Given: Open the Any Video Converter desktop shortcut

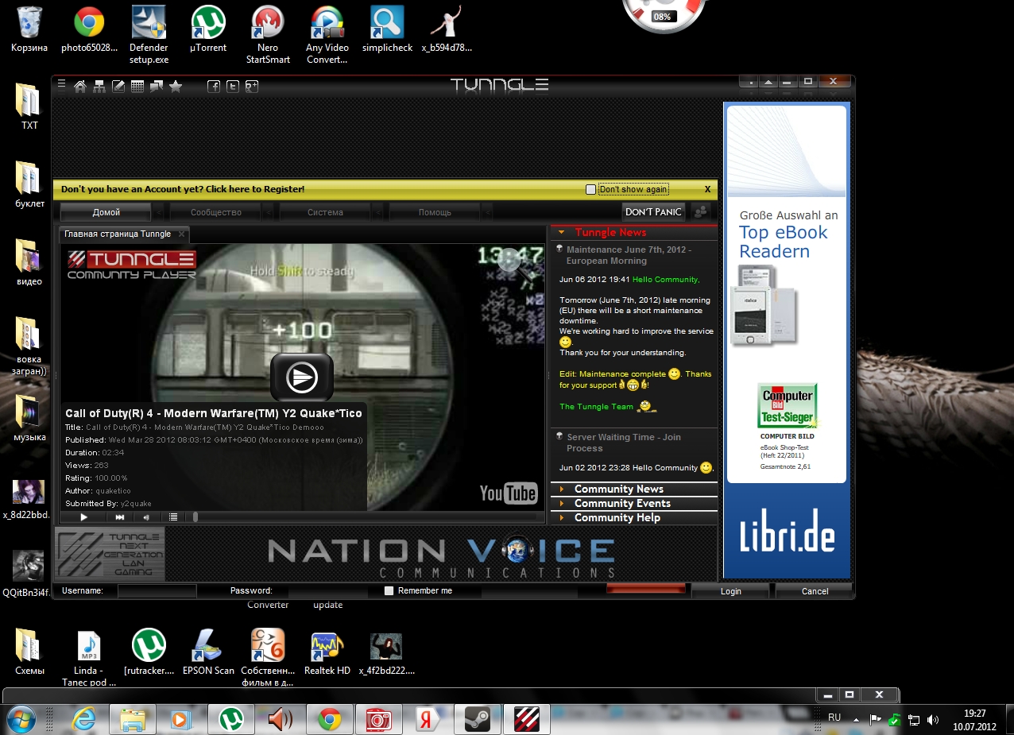Looking at the screenshot, I should point(327,35).
